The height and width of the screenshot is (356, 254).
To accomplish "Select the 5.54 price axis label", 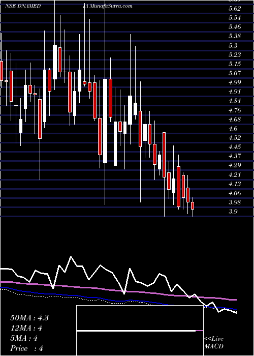I will 235,18.
